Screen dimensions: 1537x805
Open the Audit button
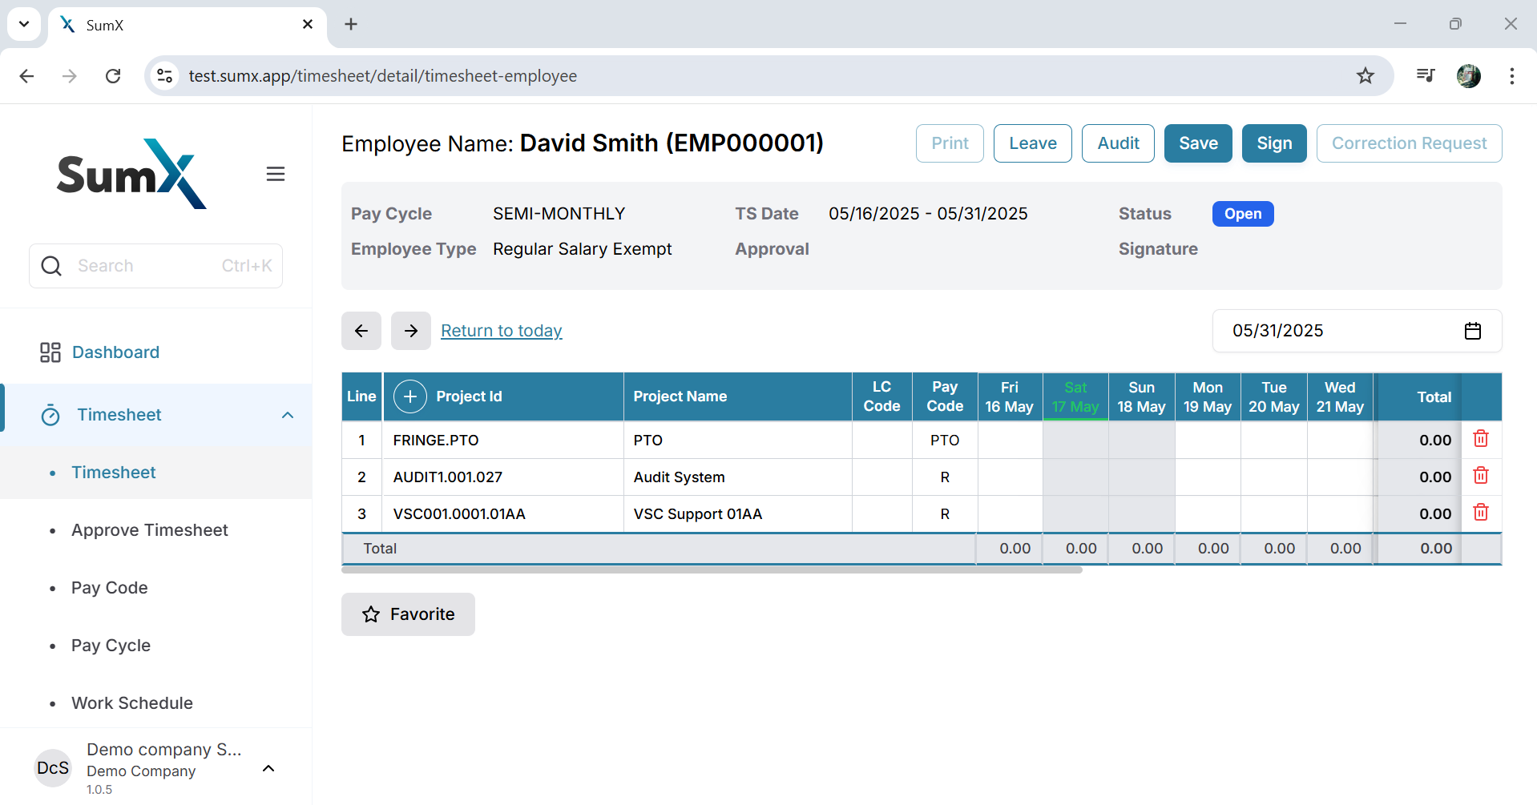click(x=1118, y=143)
